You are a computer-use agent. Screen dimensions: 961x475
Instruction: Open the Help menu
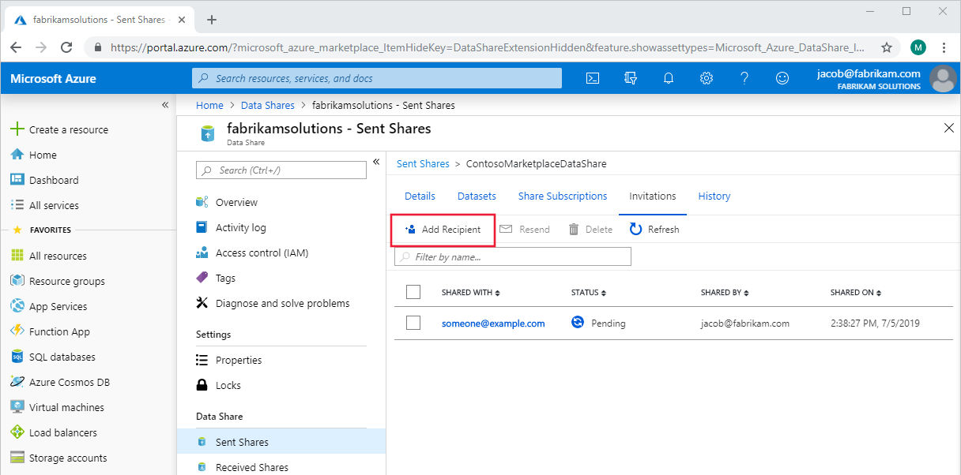744,78
